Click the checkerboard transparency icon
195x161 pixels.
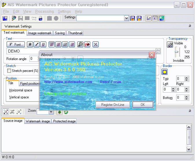[170, 44]
